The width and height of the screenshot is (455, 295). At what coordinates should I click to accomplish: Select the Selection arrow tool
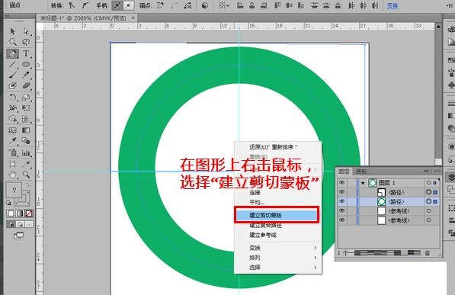click(12, 31)
